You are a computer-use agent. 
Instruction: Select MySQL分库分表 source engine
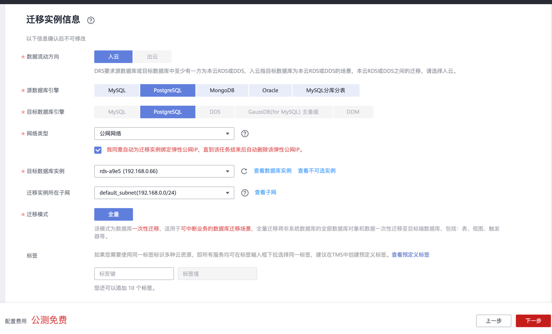click(x=325, y=90)
